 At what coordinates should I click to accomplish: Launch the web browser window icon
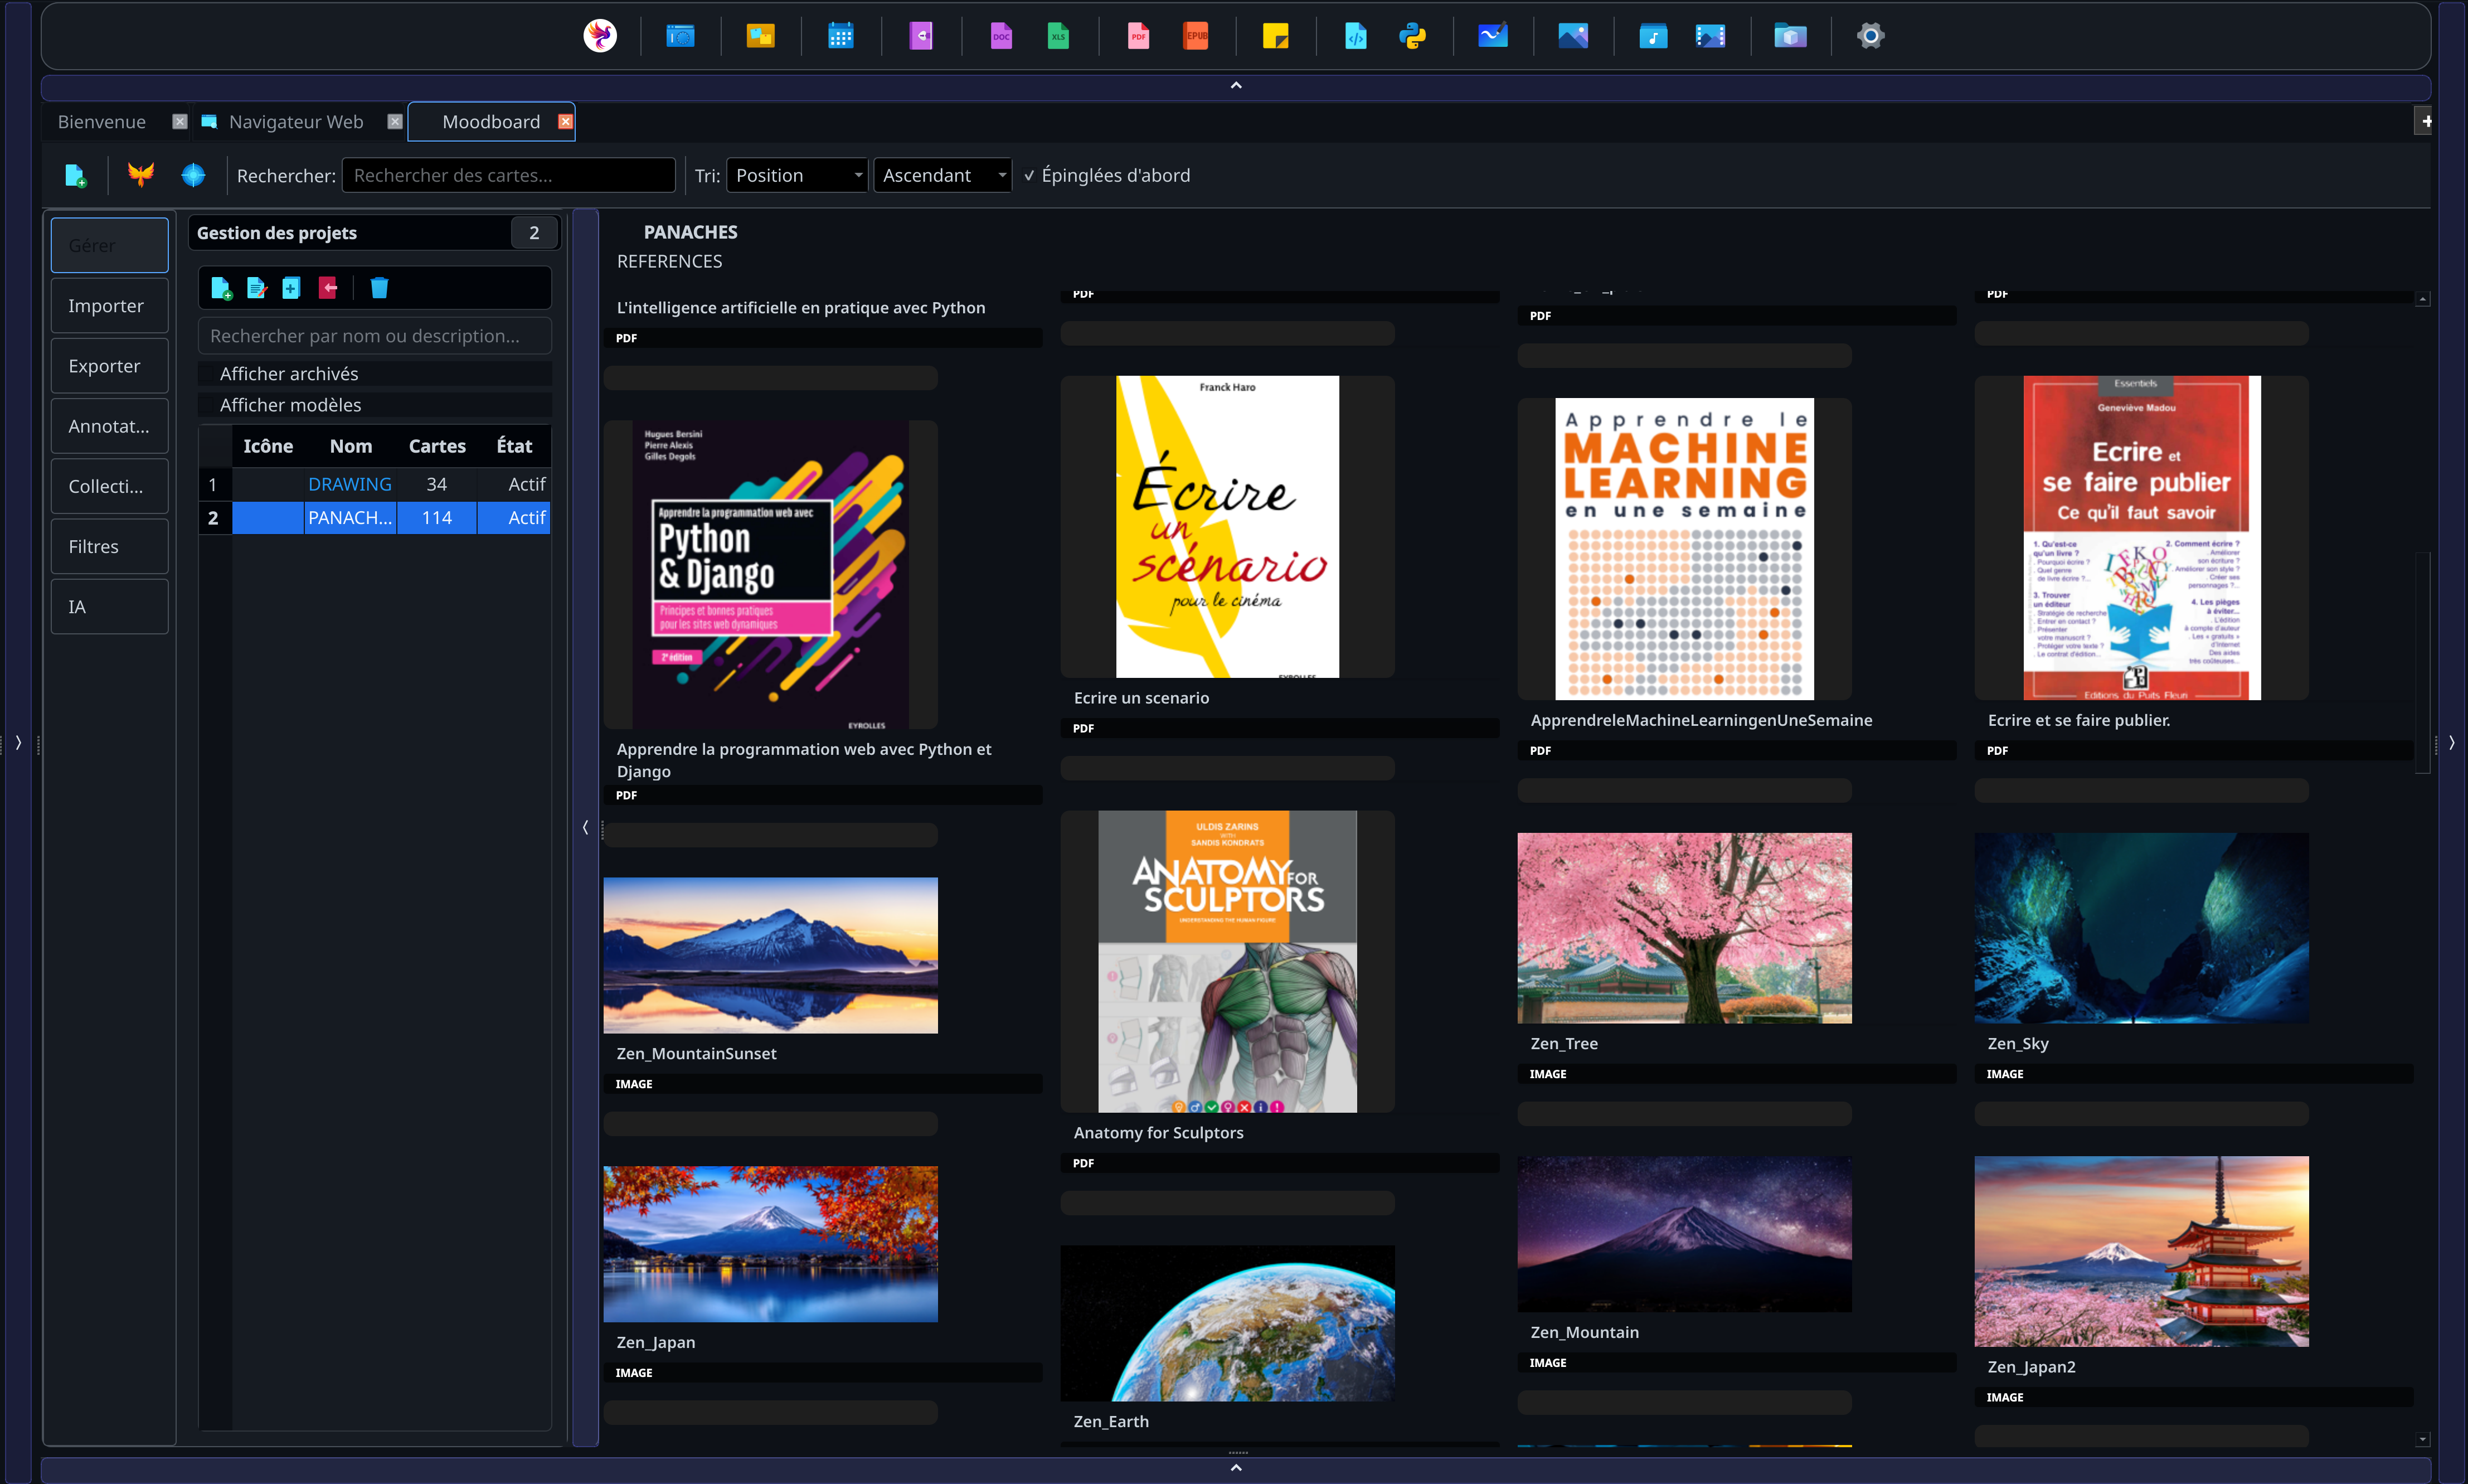[x=681, y=36]
